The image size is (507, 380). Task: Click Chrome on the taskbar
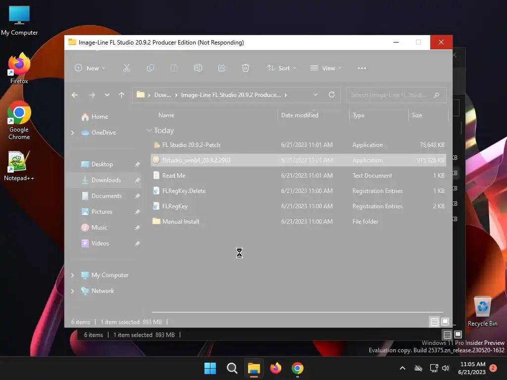[x=298, y=368]
